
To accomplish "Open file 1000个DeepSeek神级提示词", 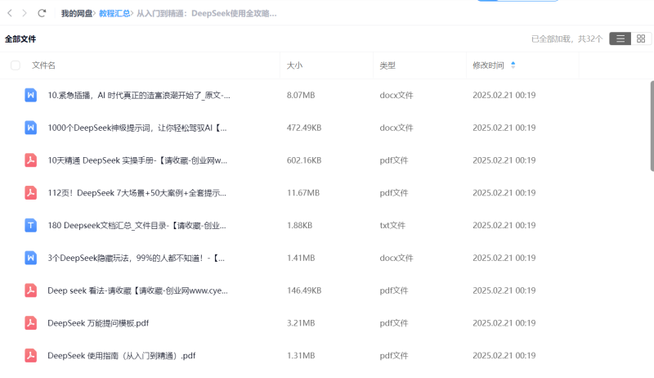I will pos(137,128).
